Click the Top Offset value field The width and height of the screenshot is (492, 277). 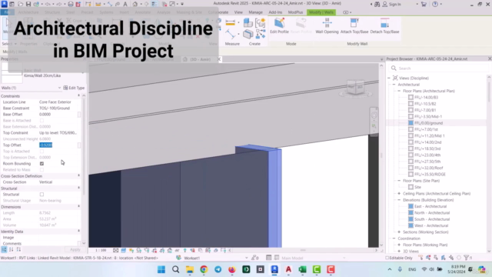58,145
